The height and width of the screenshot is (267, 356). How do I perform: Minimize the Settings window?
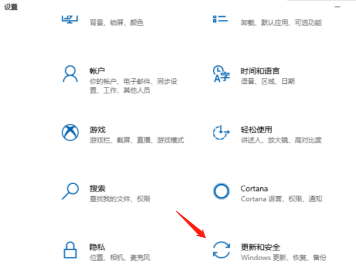(x=337, y=7)
